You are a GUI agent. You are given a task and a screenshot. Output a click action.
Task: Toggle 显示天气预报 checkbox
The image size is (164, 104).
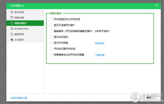click(51, 43)
